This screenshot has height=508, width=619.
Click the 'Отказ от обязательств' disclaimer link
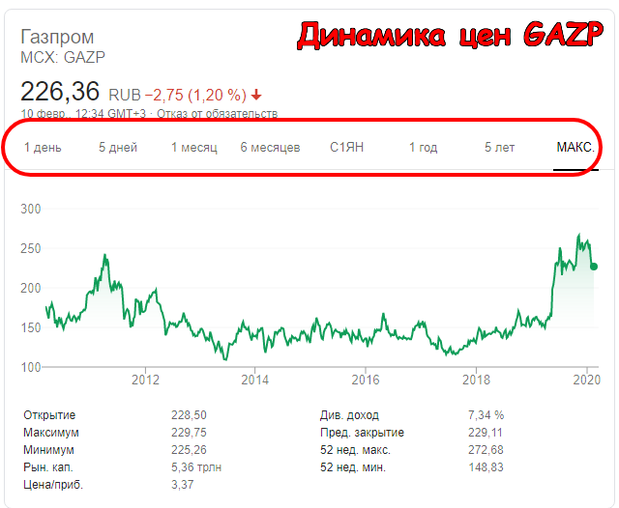pyautogui.click(x=217, y=114)
